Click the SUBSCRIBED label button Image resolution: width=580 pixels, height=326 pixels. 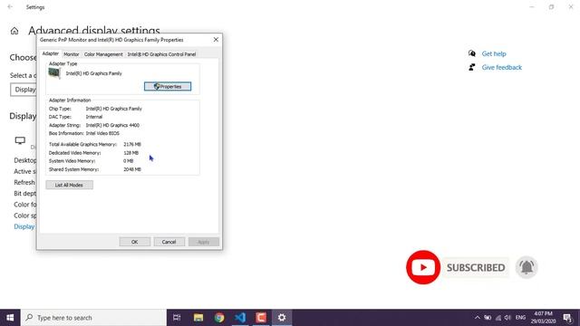476,267
